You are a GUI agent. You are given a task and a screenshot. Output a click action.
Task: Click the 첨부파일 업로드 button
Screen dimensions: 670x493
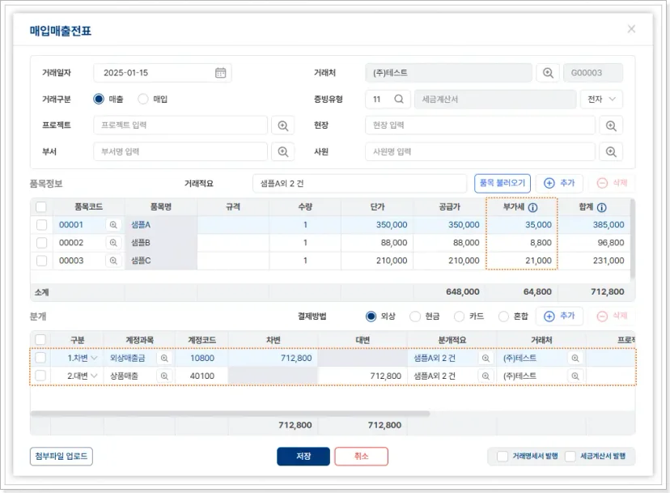pos(61,457)
